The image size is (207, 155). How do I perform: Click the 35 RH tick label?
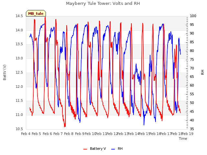[x=192, y=129]
